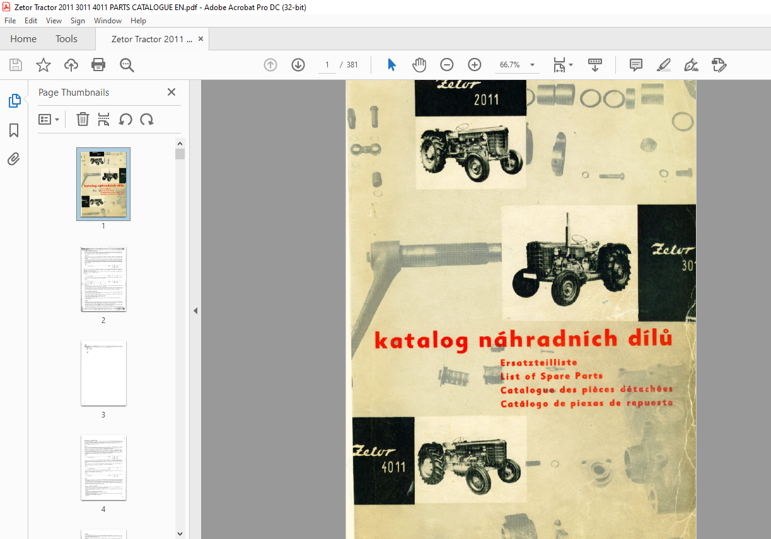771x539 pixels.
Task: Go to next page arrow
Action: tap(298, 65)
